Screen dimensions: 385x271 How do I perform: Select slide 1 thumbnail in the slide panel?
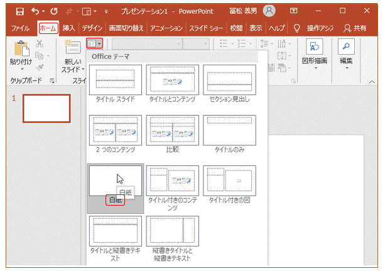[46, 109]
